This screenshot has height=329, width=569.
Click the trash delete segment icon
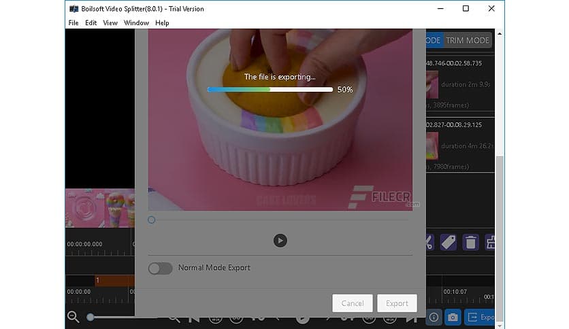[471, 243]
